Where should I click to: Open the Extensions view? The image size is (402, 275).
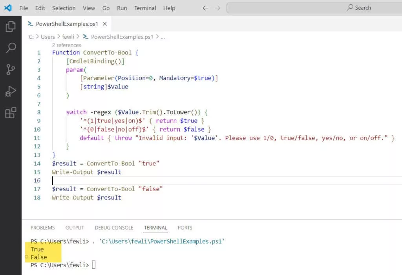(x=11, y=113)
